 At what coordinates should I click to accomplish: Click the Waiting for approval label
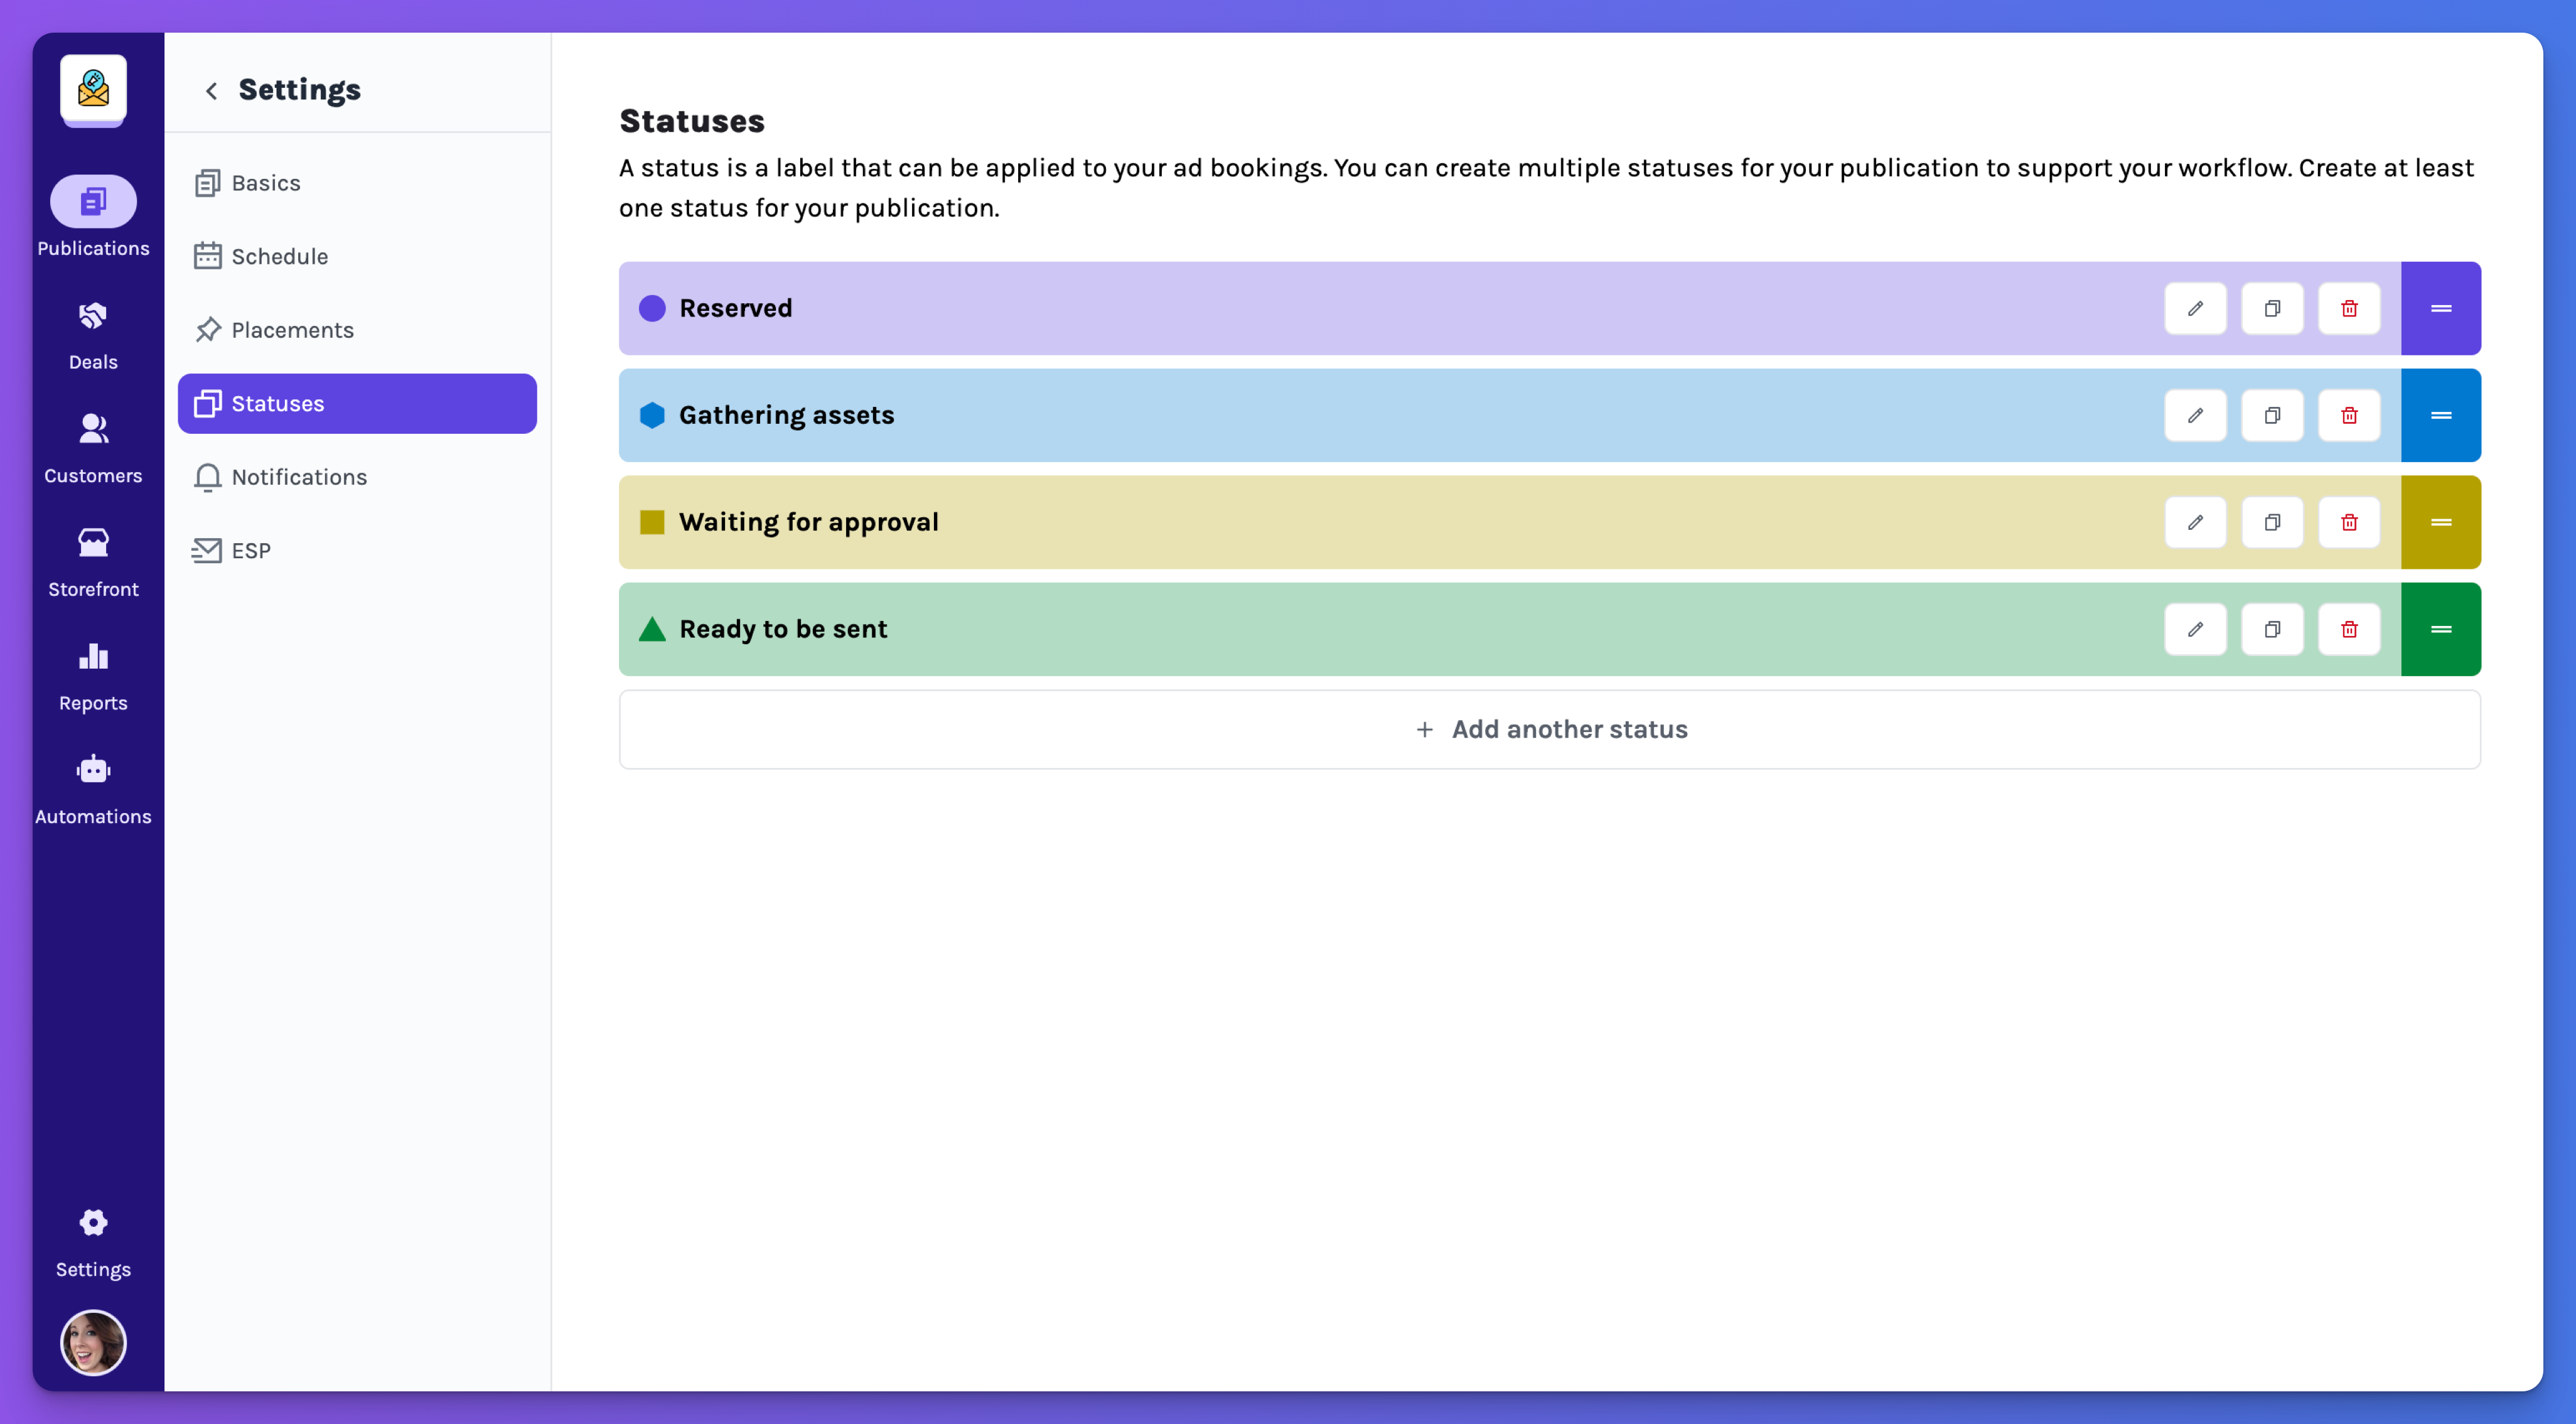coord(809,522)
